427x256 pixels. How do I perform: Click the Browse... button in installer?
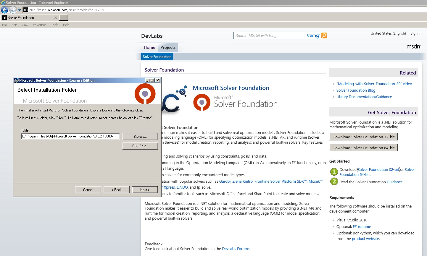pyautogui.click(x=140, y=137)
